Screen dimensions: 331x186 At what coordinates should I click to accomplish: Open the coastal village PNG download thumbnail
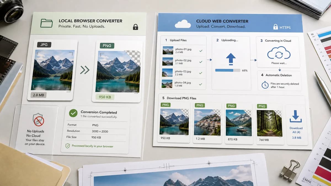tap(207, 122)
